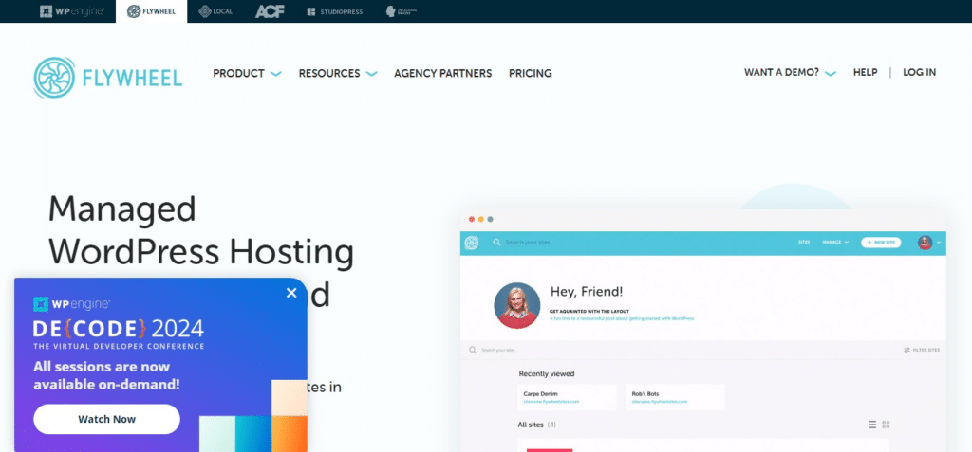This screenshot has width=972, height=452.
Task: Expand the Want a Demo chevron
Action: coord(831,74)
